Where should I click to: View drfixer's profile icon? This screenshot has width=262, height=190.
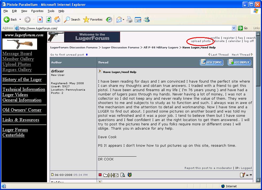click(107, 175)
